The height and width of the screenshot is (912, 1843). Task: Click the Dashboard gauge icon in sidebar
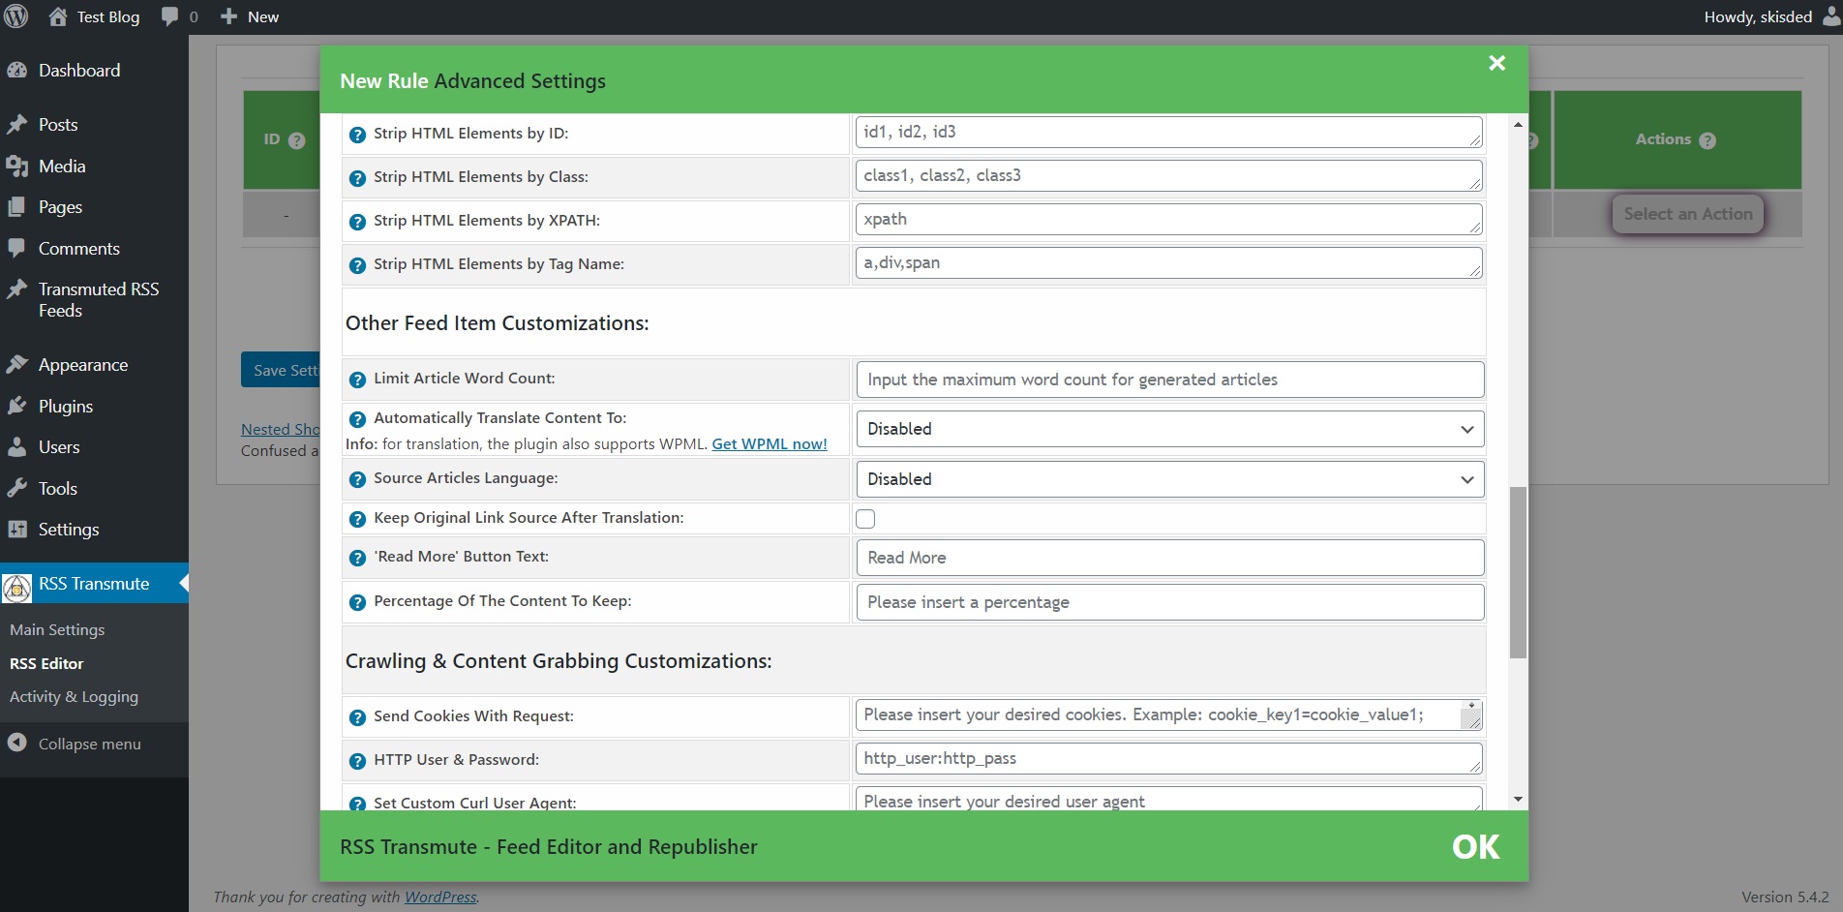pos(16,70)
